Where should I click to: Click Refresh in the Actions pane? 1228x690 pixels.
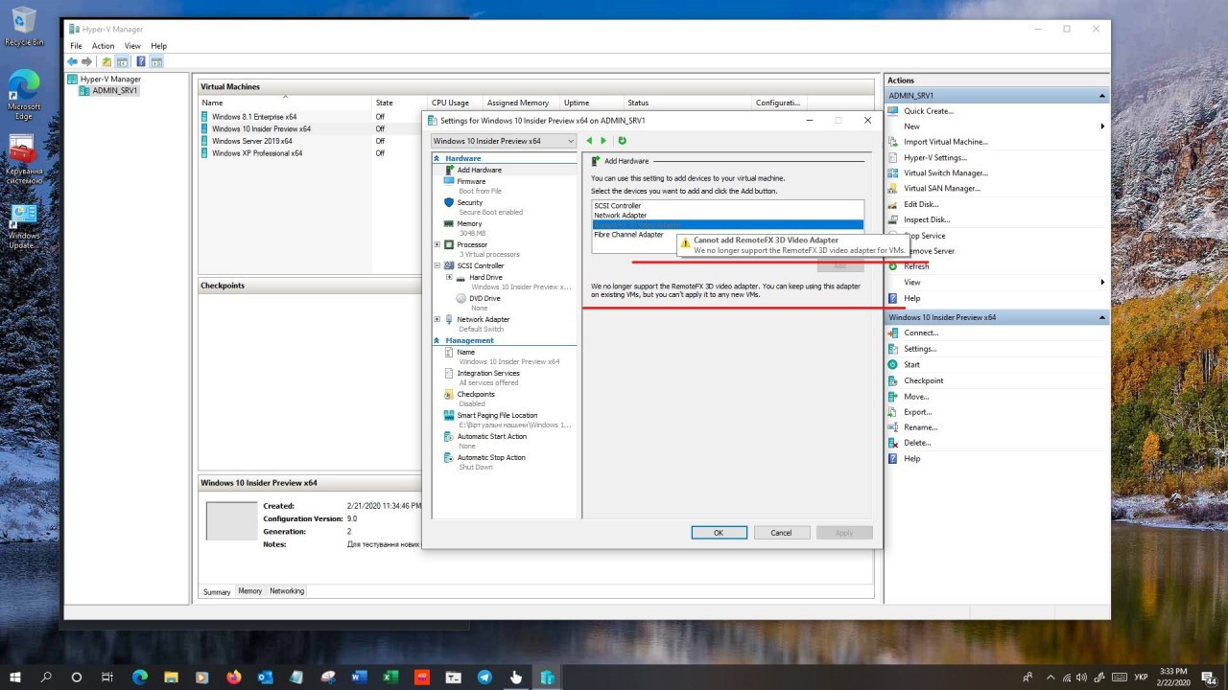click(916, 266)
